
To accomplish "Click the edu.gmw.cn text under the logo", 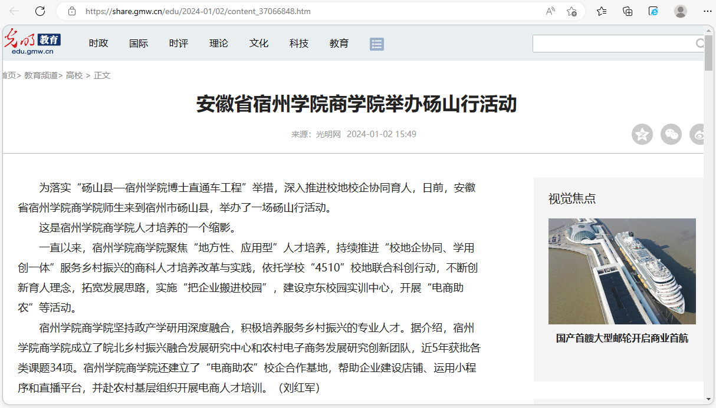I will tap(32, 52).
